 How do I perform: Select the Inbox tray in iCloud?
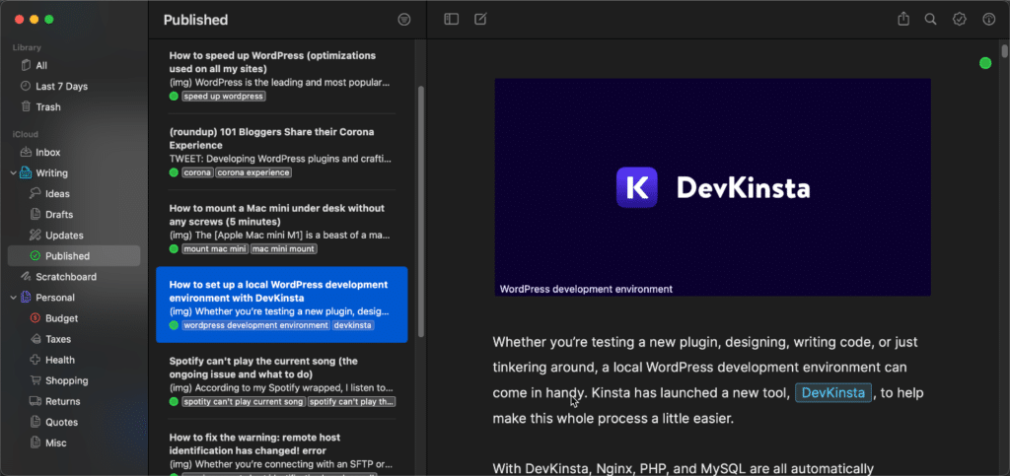[x=47, y=152]
